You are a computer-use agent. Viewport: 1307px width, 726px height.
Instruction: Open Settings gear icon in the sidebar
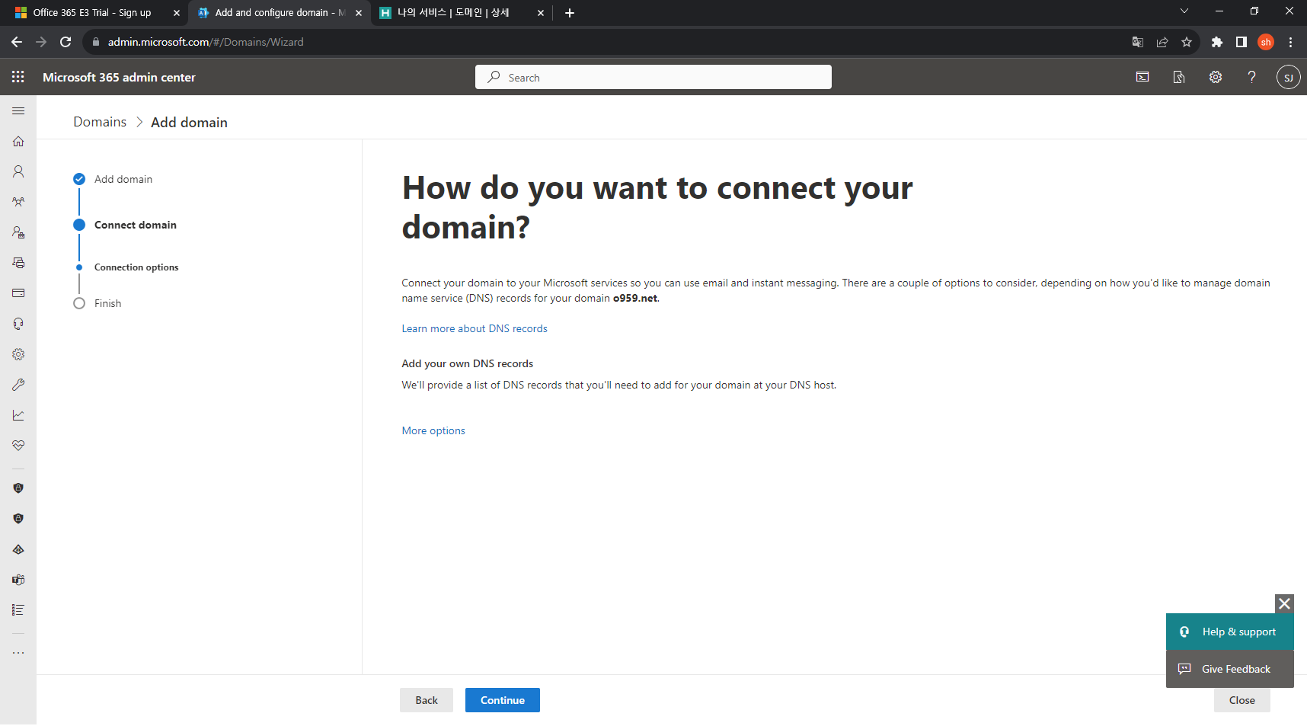(x=18, y=354)
